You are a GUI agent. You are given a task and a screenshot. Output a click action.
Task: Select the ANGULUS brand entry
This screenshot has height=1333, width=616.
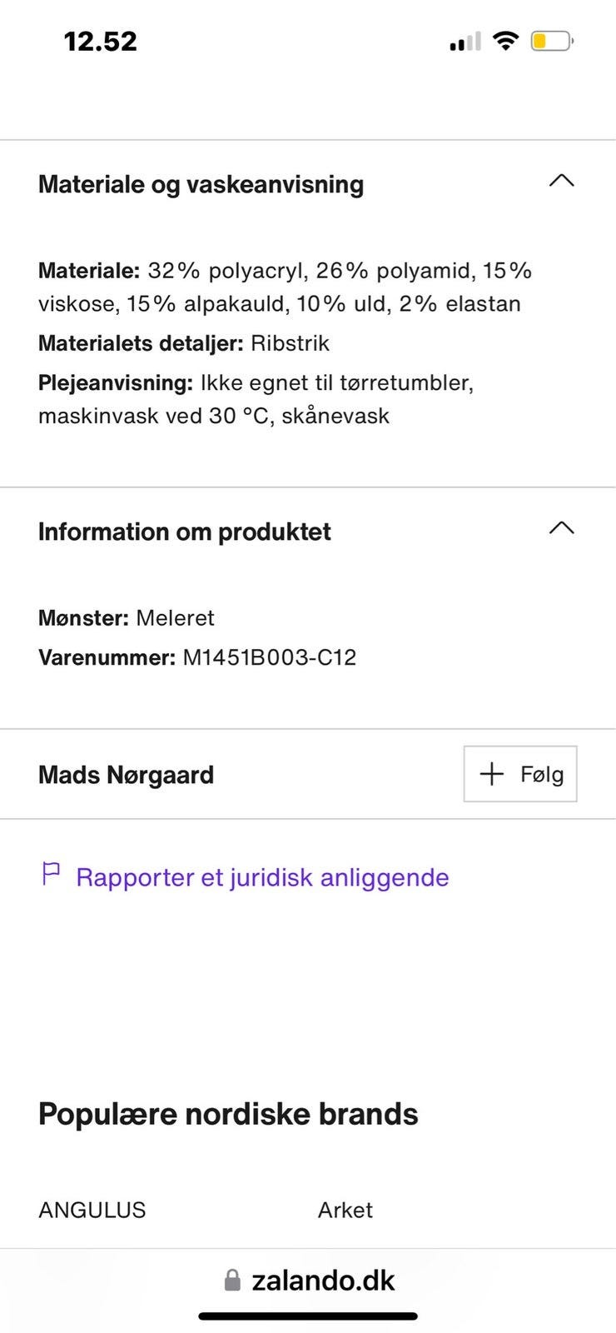point(92,1210)
